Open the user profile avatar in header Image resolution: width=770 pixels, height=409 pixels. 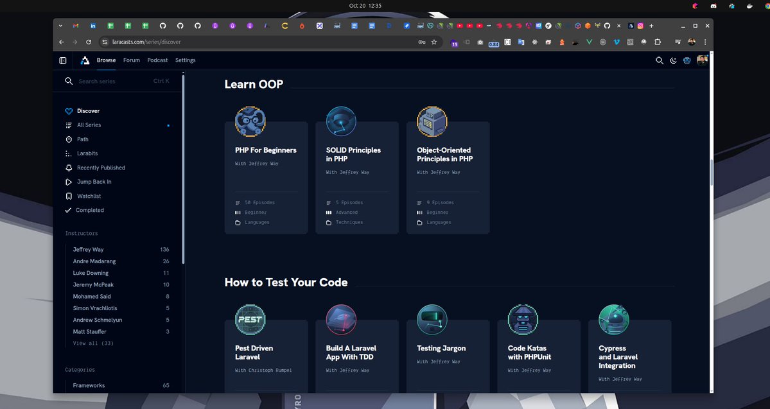click(702, 60)
